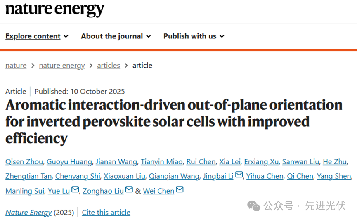Click the nature energy logo
Screen dimensions: 357x220
[x=55, y=9]
